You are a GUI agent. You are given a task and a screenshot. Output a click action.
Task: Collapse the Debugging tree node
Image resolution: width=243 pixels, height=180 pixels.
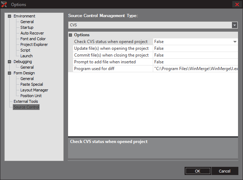(x=10, y=62)
